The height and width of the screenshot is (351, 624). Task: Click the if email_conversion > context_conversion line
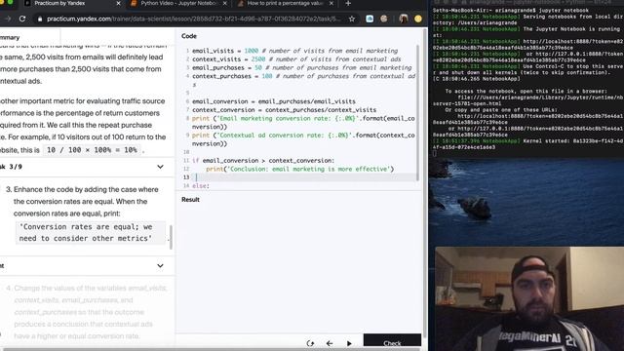pos(263,160)
